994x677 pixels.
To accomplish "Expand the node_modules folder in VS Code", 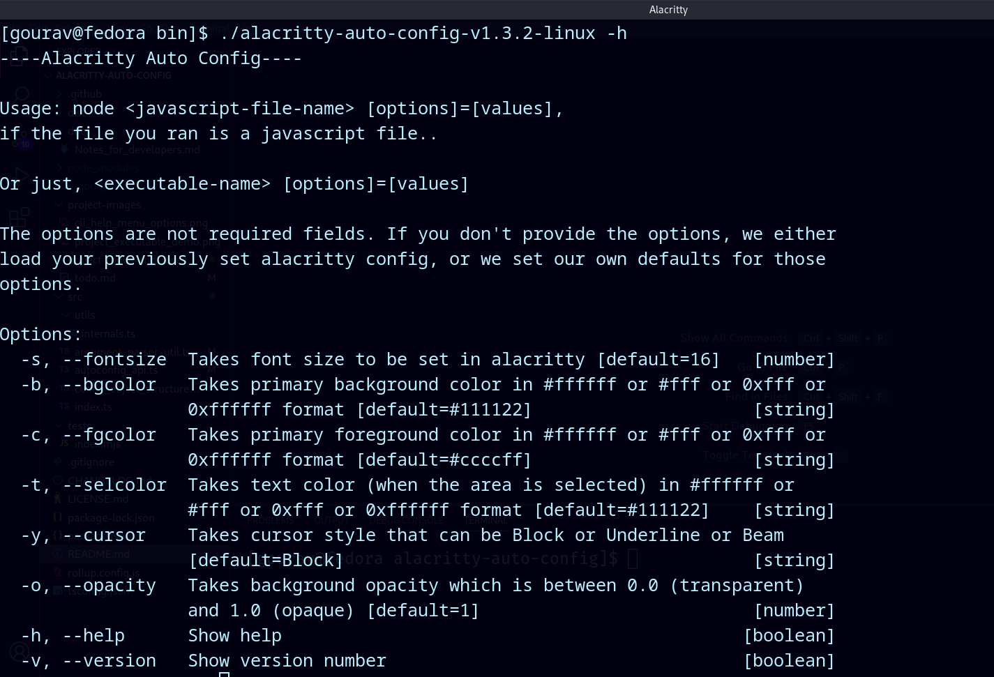I will point(98,168).
